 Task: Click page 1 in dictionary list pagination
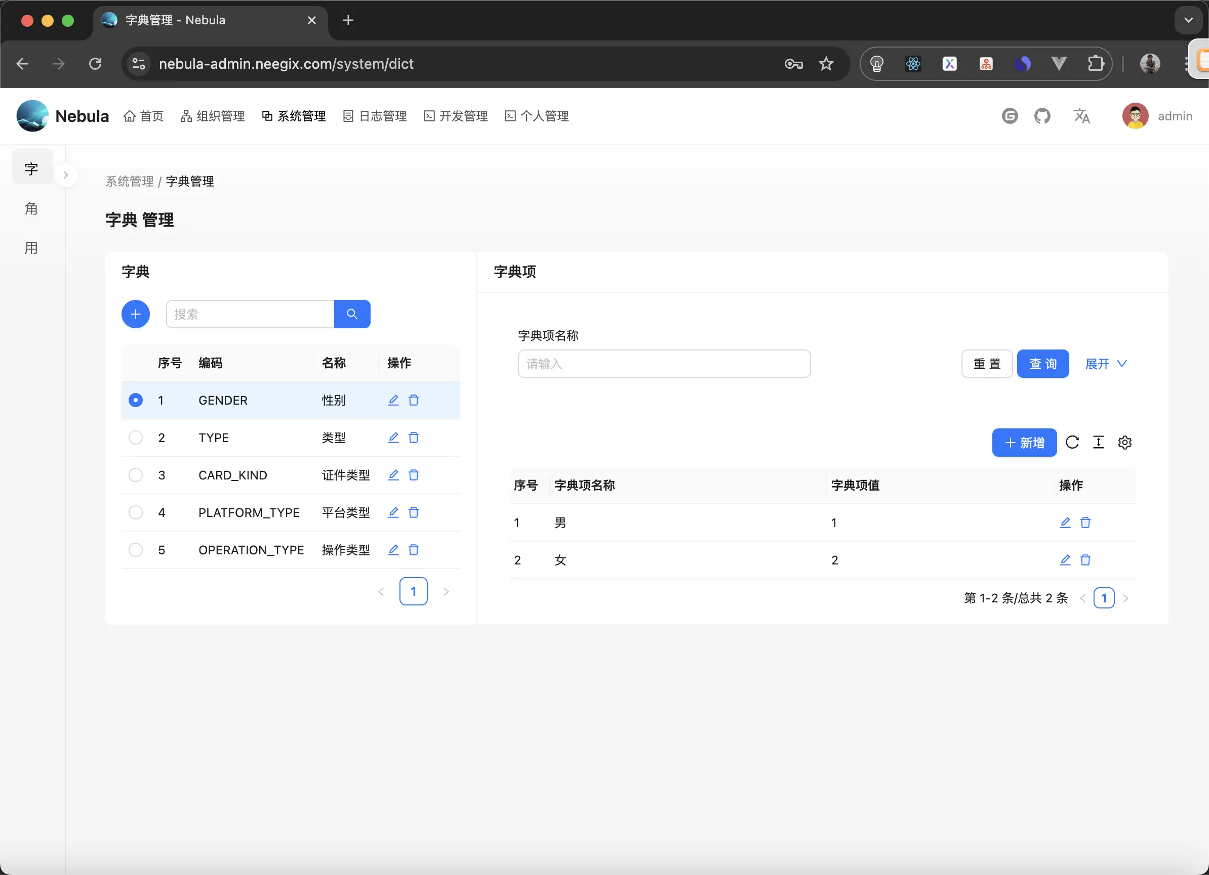[x=413, y=591]
